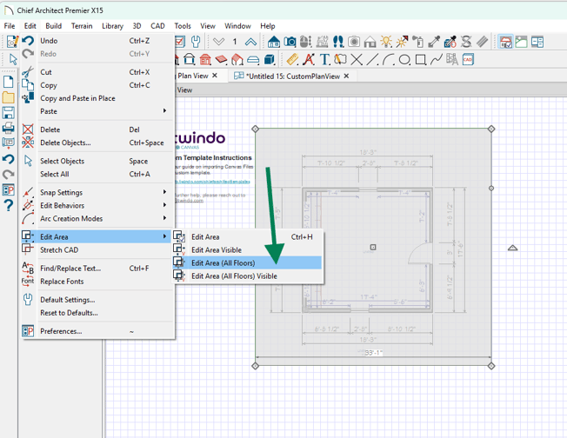The width and height of the screenshot is (567, 438).
Task: Click the house Perspective Full Overview icon
Action: [274, 42]
